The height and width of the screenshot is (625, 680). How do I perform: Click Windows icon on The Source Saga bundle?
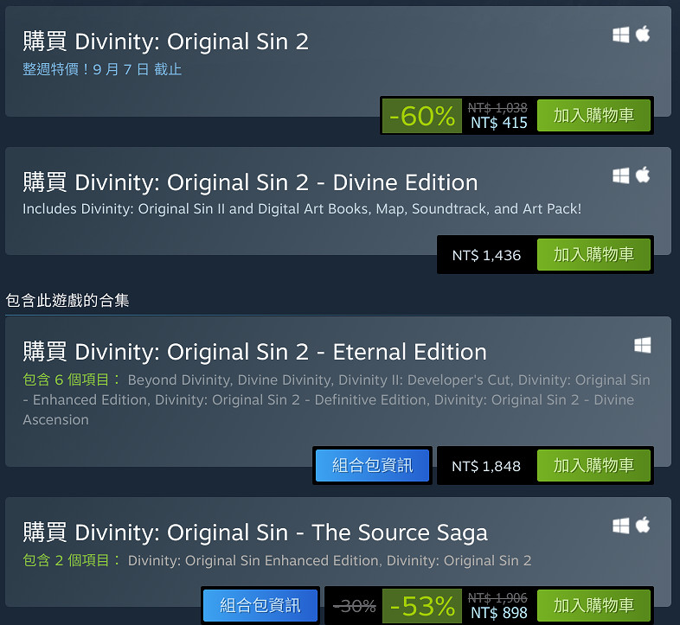[x=621, y=526]
